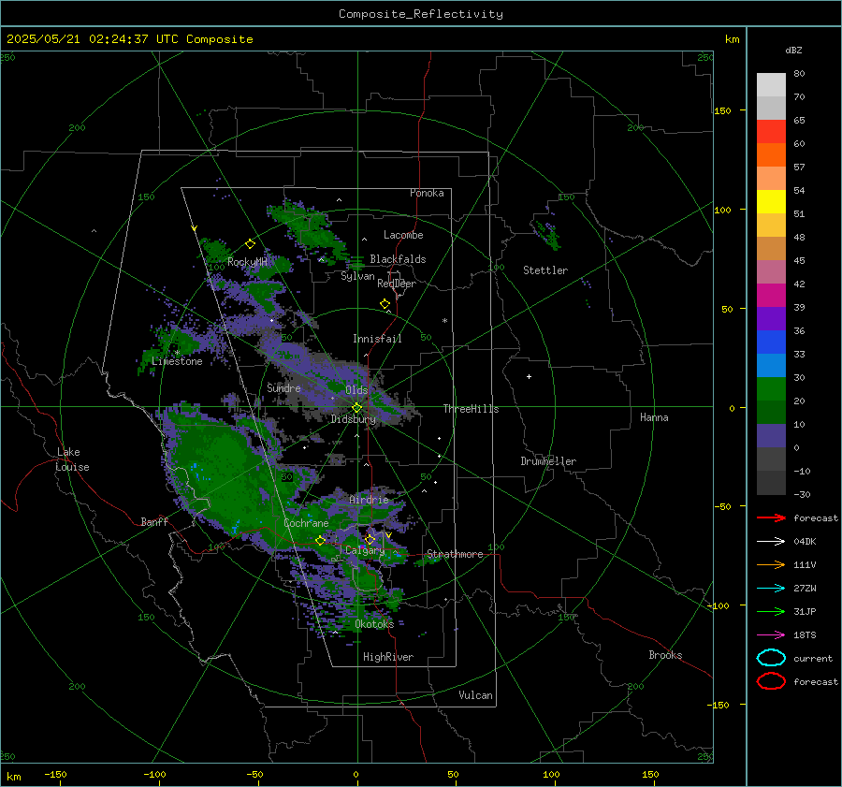Click the 65 dBZ red swatch
The height and width of the screenshot is (787, 842).
(771, 131)
